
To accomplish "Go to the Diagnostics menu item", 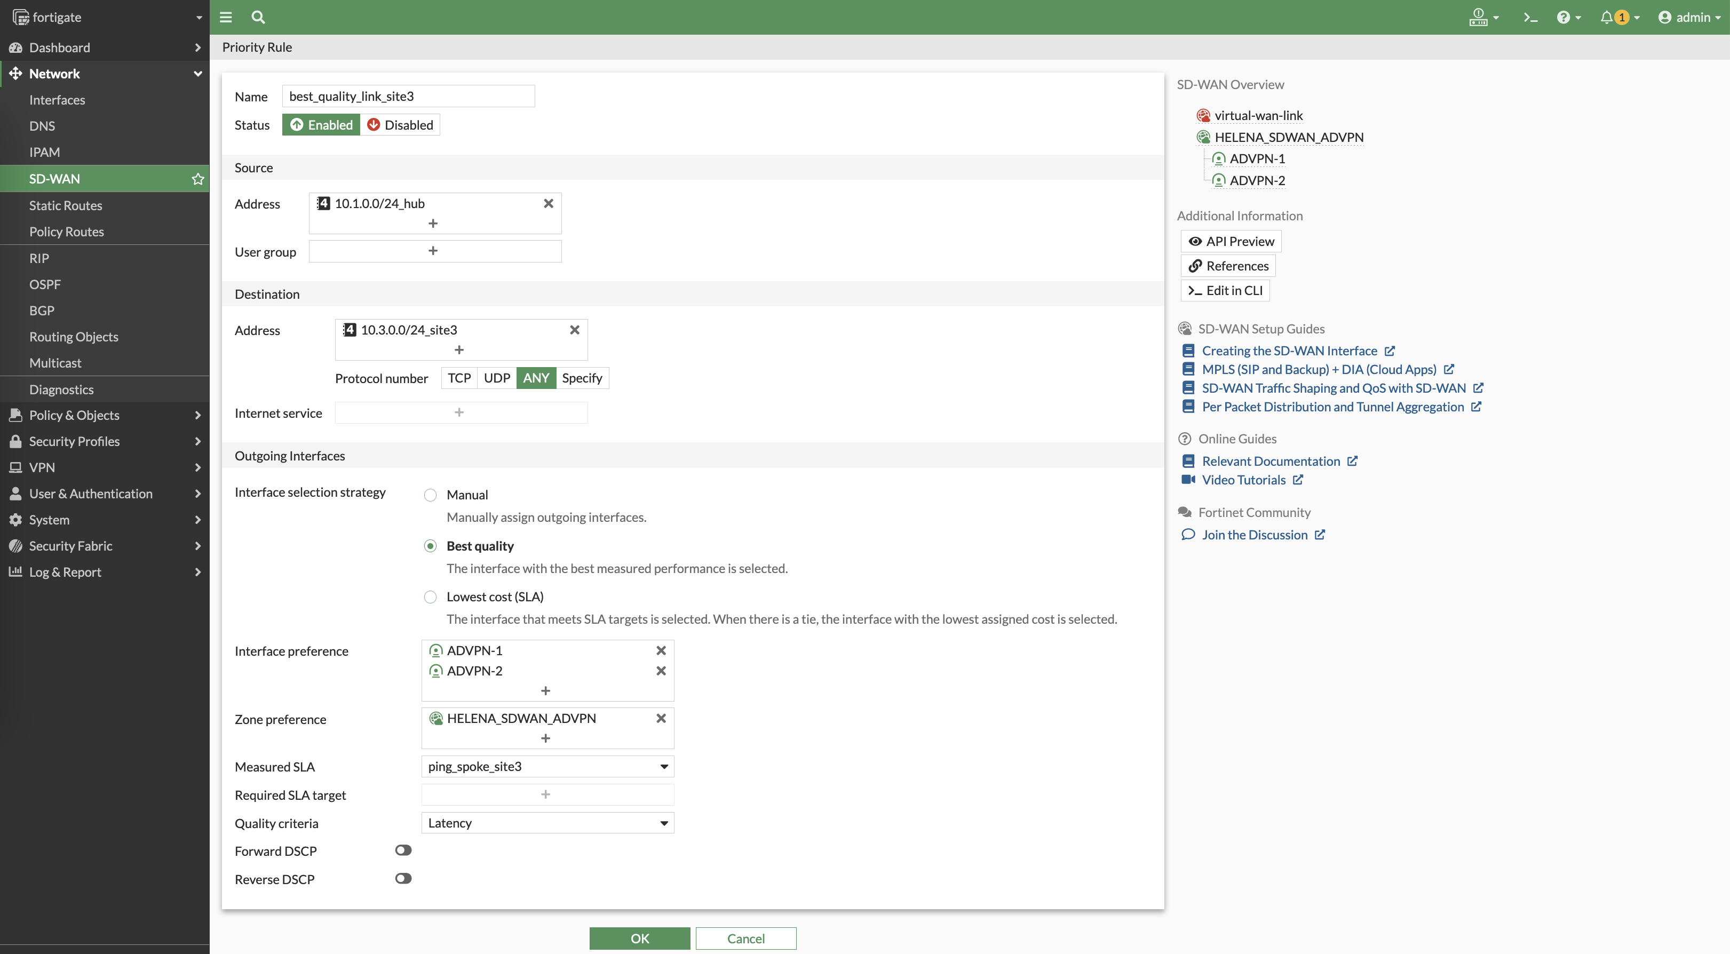I will coord(61,389).
